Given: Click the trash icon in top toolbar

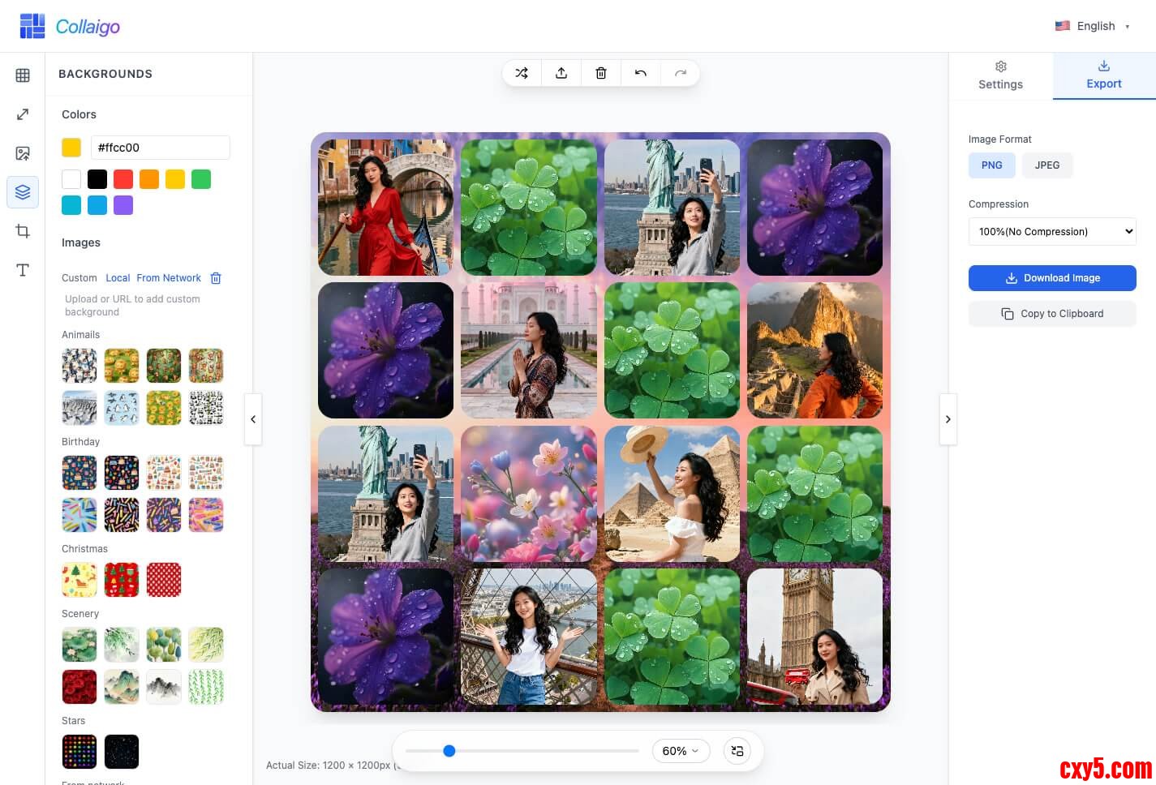Looking at the screenshot, I should [x=601, y=73].
